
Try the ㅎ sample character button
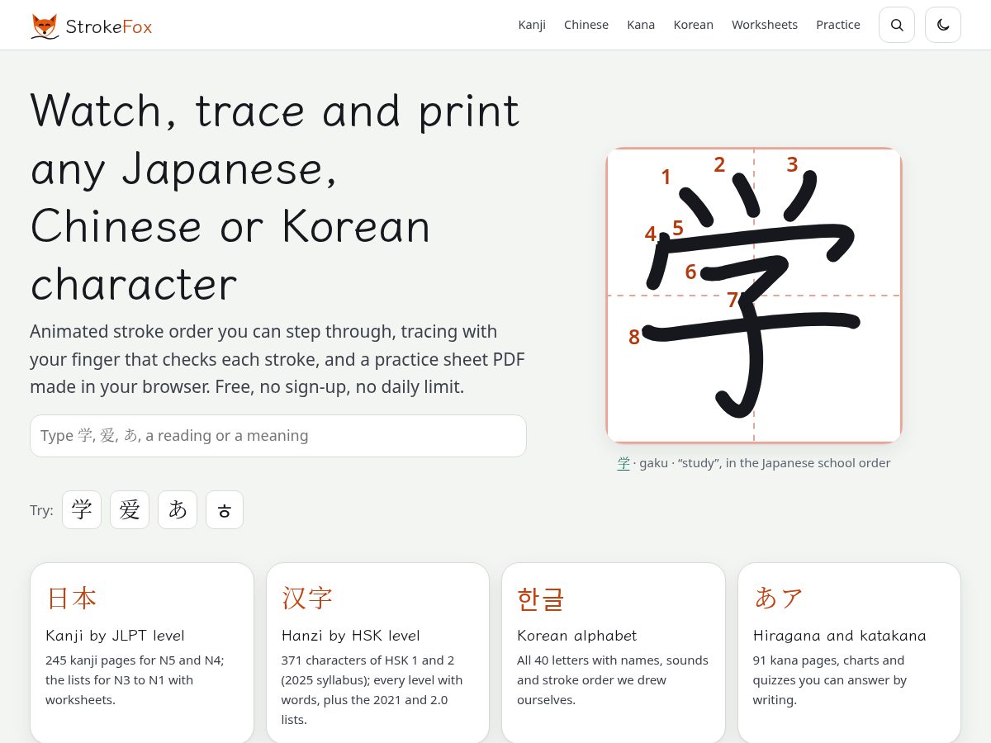[225, 509]
